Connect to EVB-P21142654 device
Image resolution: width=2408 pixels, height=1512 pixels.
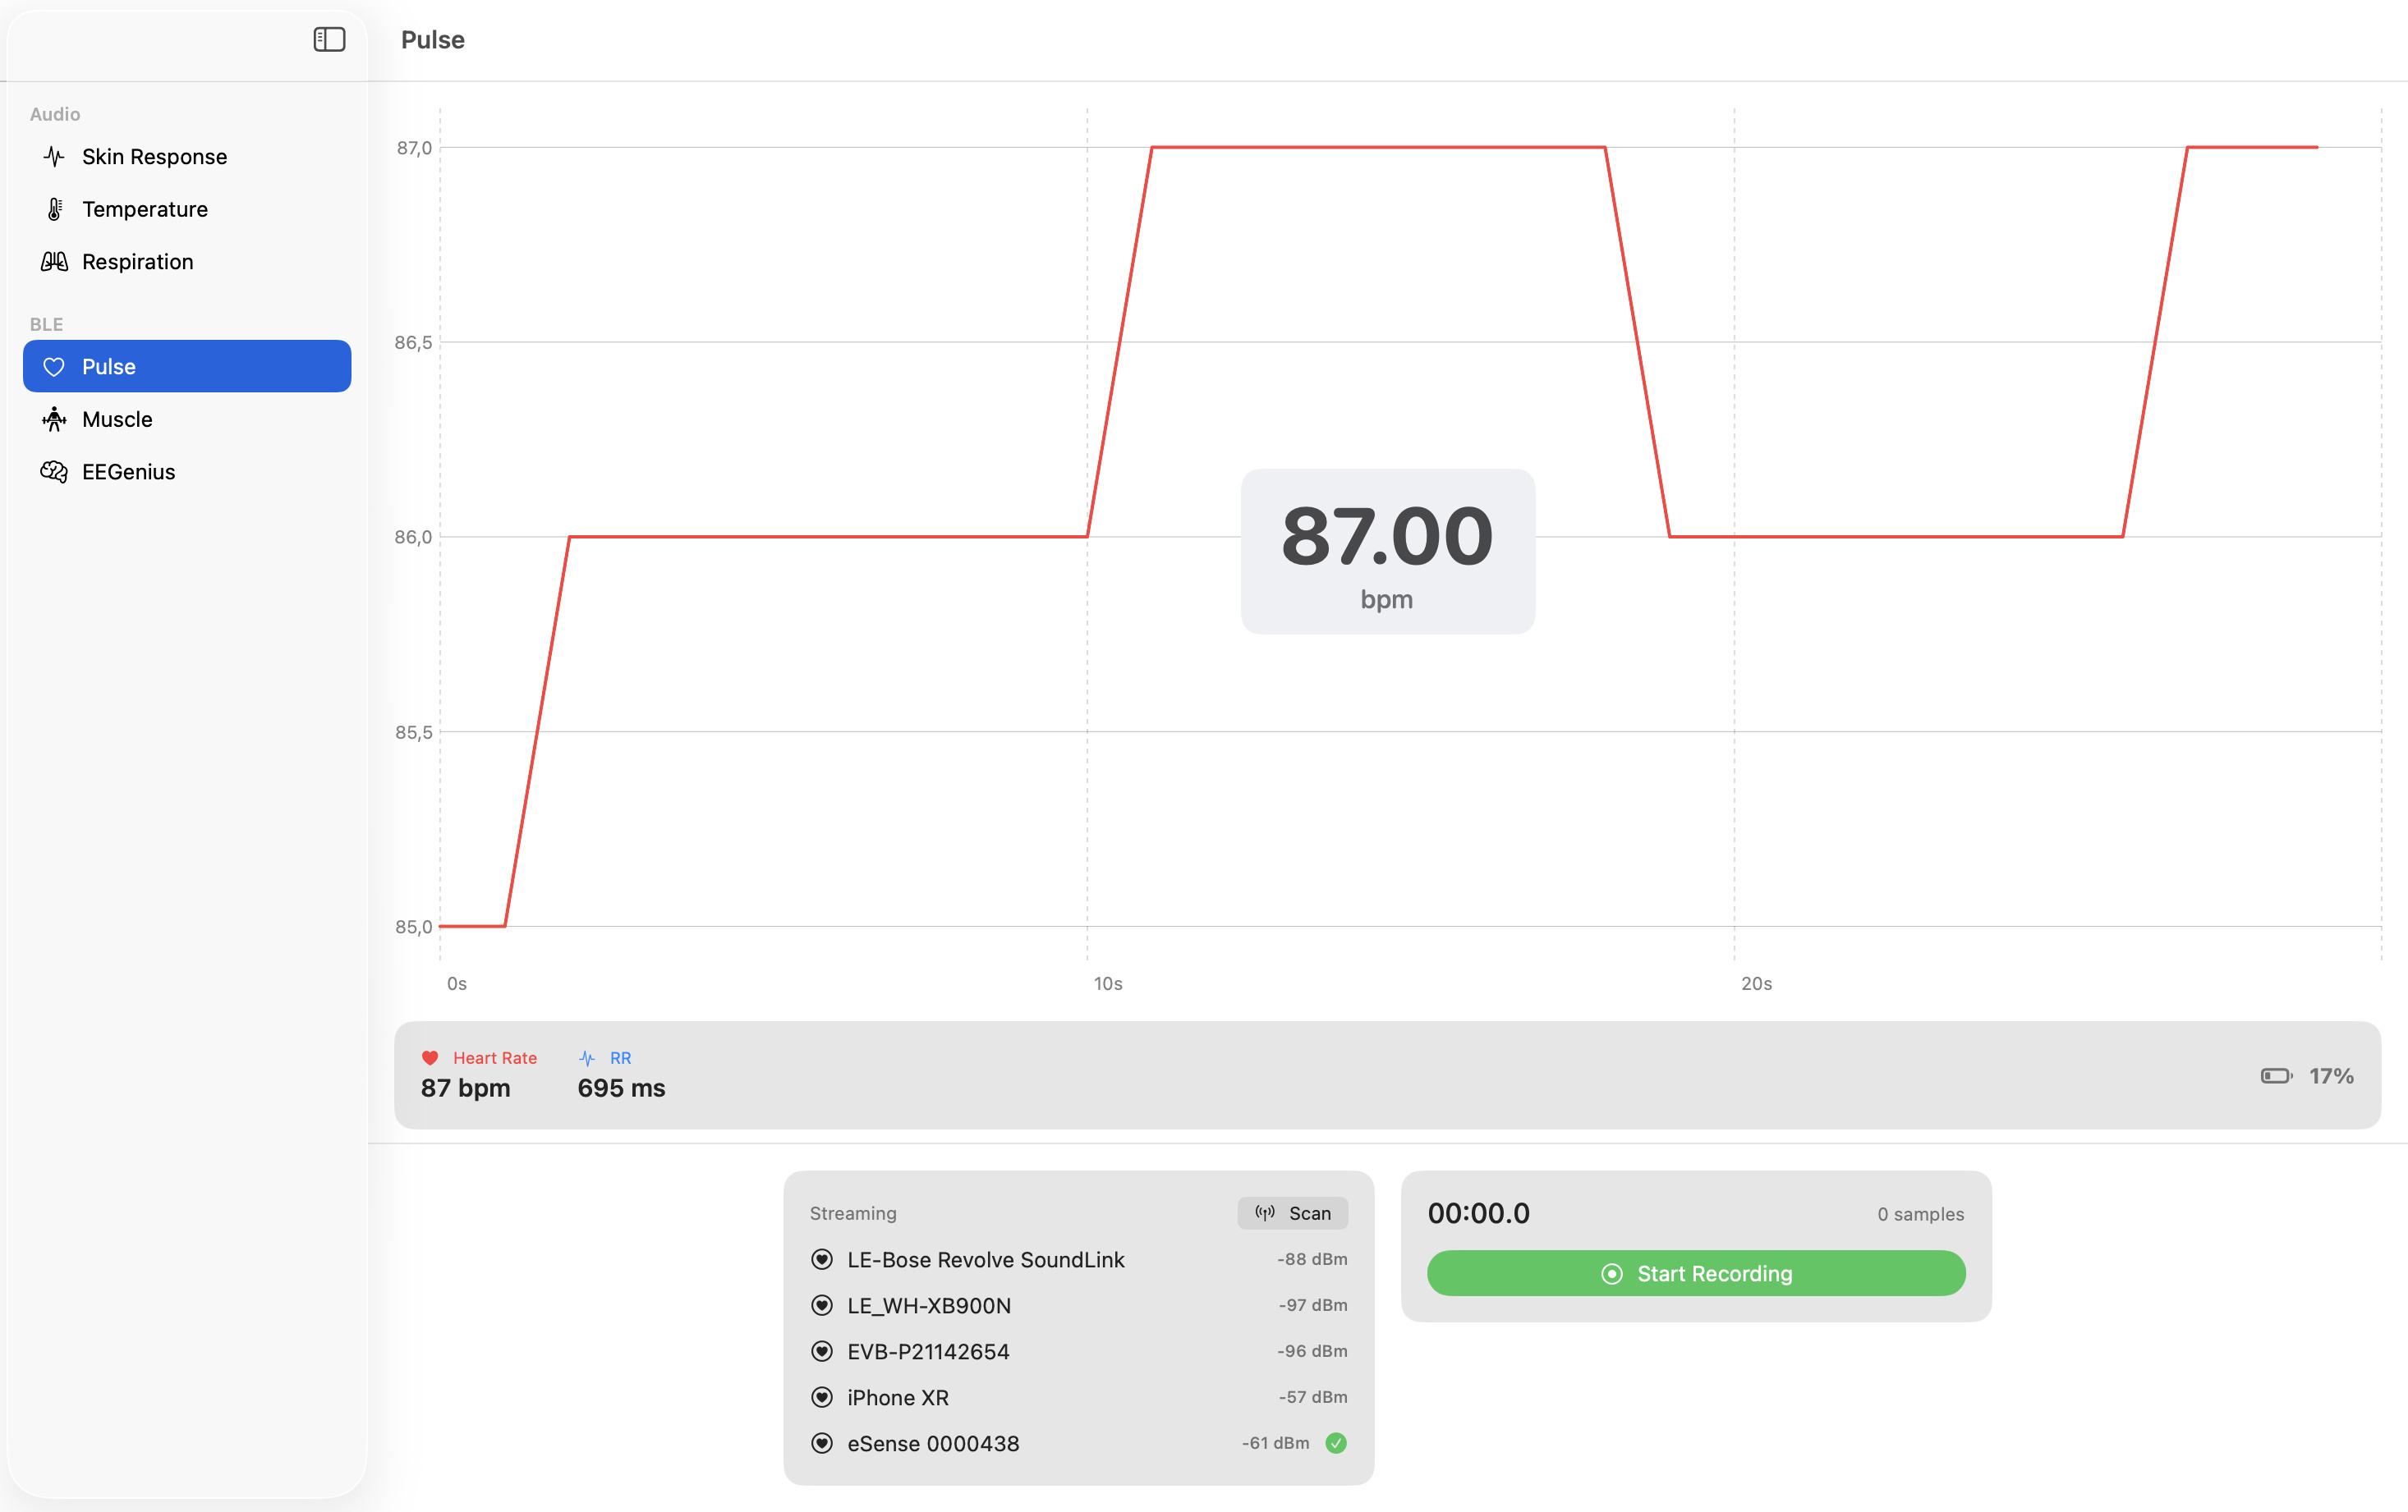(1079, 1351)
